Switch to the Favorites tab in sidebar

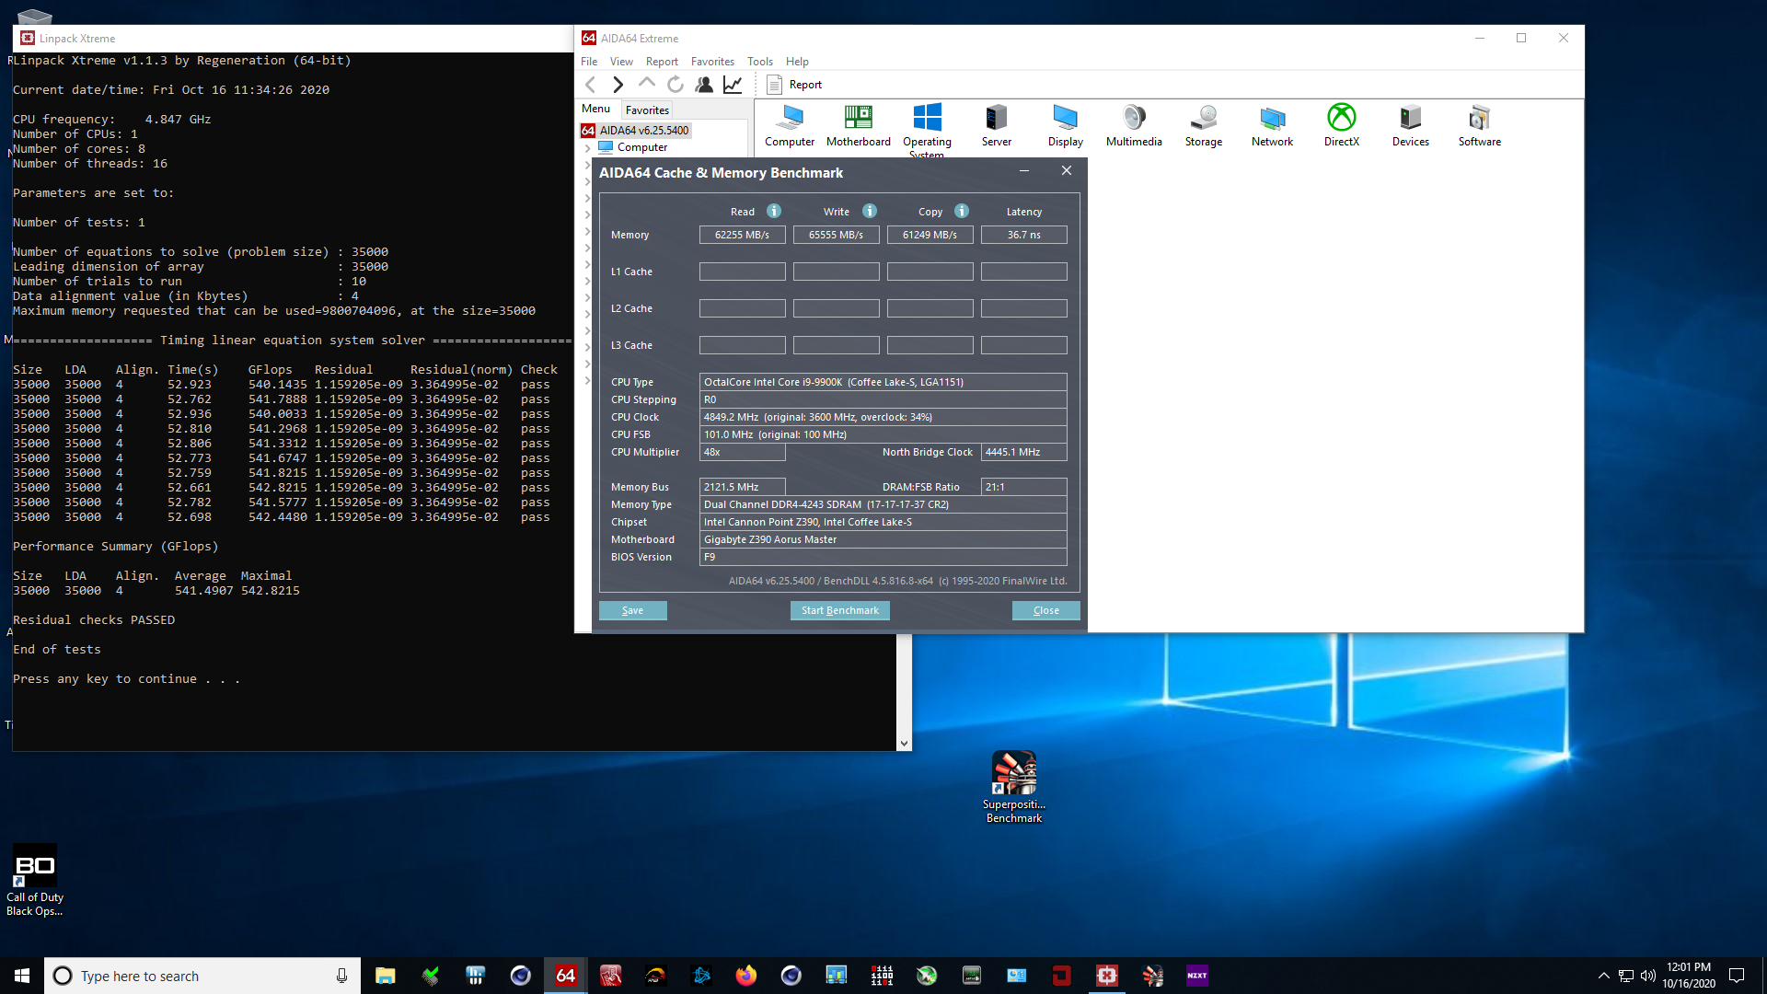(x=647, y=110)
